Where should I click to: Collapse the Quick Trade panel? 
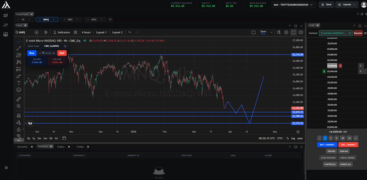click(x=65, y=46)
